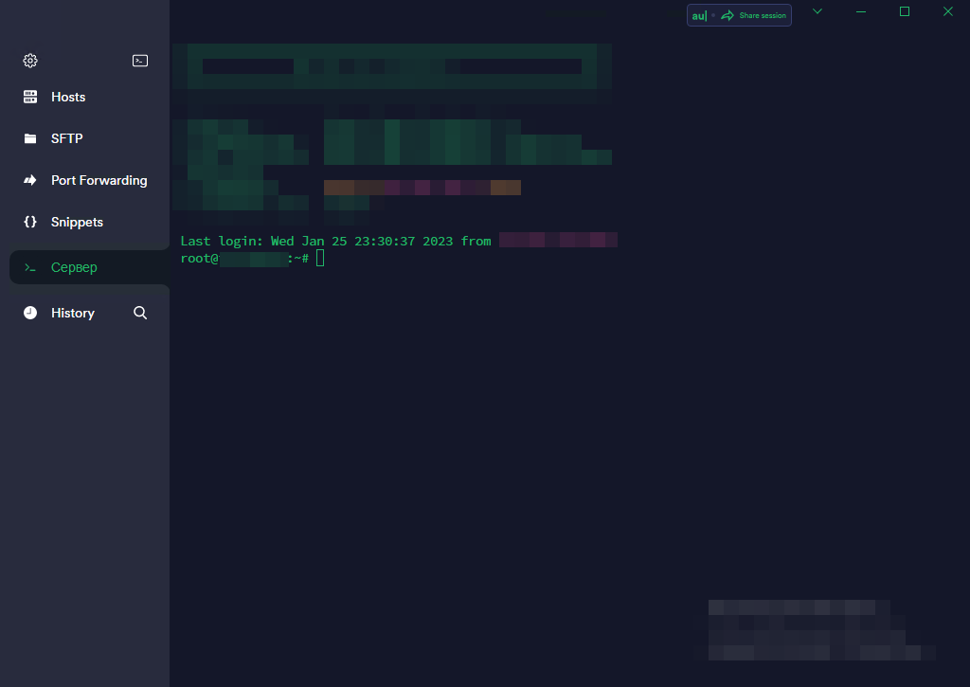This screenshot has height=687, width=970.
Task: Expand the chevron dropdown near Share session
Action: click(817, 13)
